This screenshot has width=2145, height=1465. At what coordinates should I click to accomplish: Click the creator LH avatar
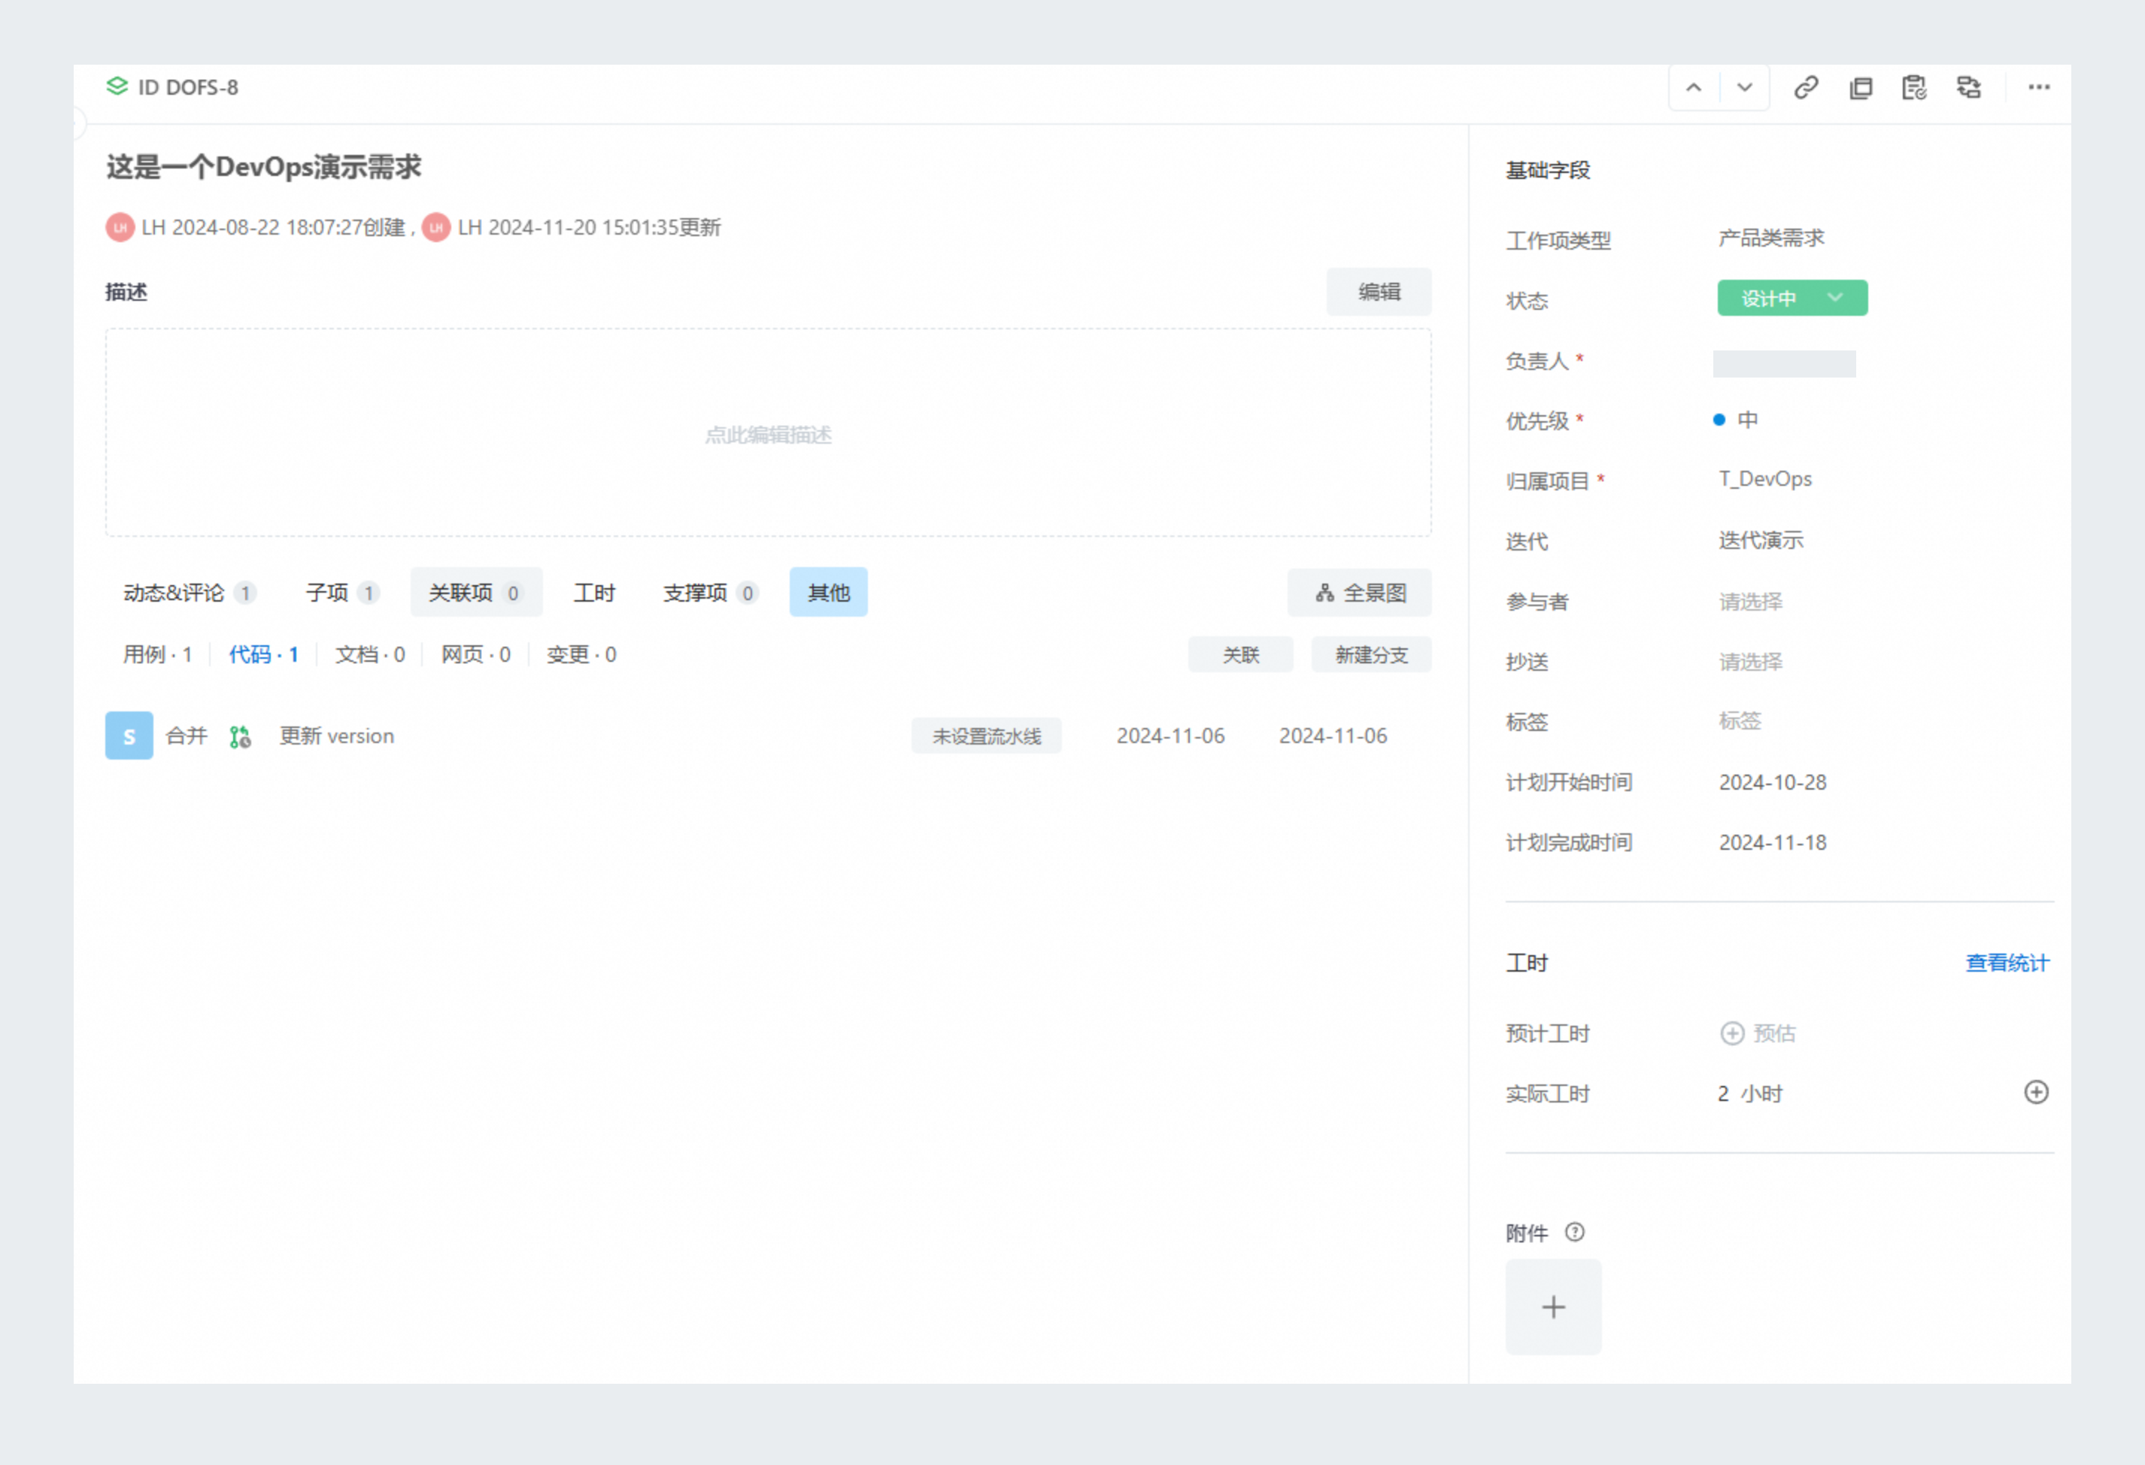click(x=120, y=227)
